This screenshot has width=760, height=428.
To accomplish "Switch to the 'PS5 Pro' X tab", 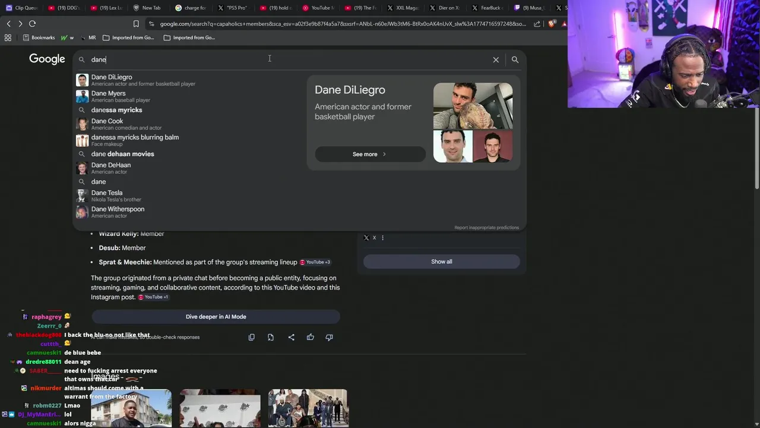I will [232, 8].
